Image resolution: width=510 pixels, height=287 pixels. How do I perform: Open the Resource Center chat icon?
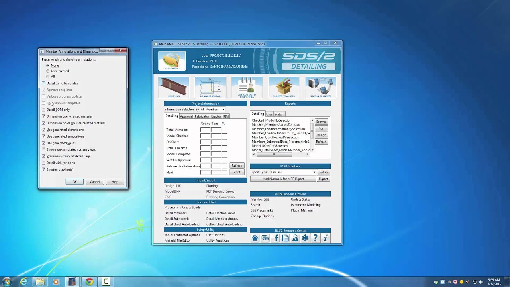click(265, 238)
